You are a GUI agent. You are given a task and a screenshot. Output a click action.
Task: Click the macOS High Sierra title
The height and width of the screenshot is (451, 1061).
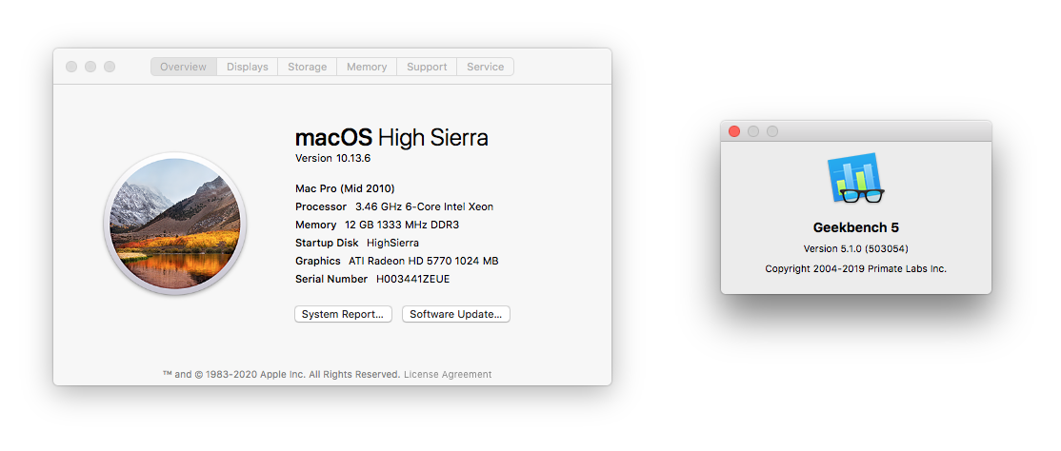click(391, 138)
